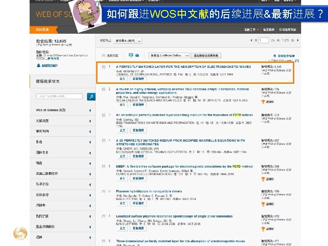The image size is (328, 246).
Task: View abstract for Berenger 1994 paper
Action: tap(138, 79)
